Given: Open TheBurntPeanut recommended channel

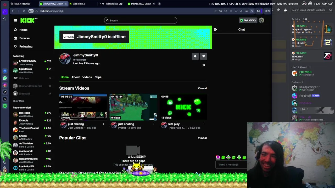Looking at the screenshot, I should 32,130.
